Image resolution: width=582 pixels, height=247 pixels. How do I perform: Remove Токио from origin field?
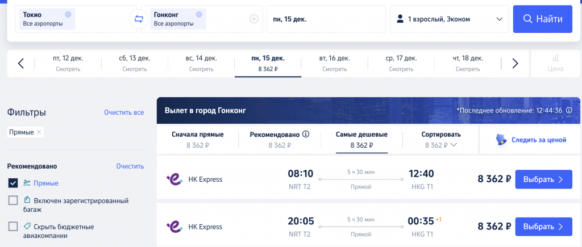tap(68, 14)
